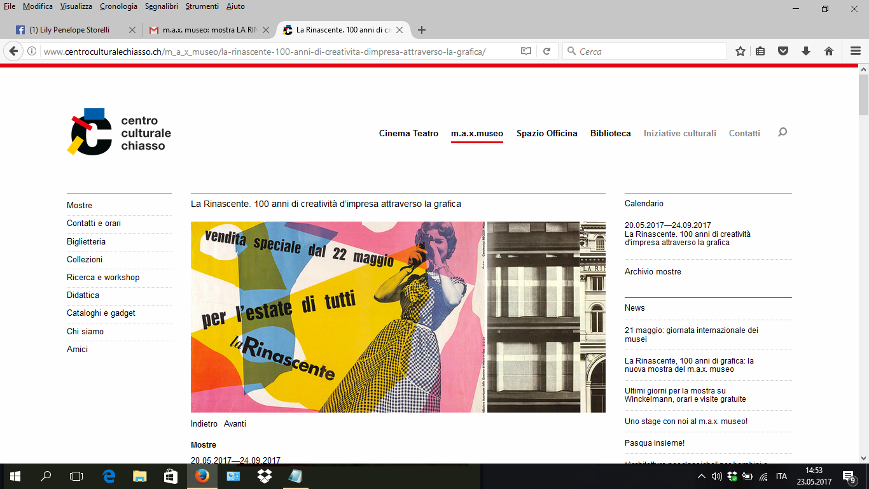
Task: Open Windows Start menu
Action: coord(15,476)
